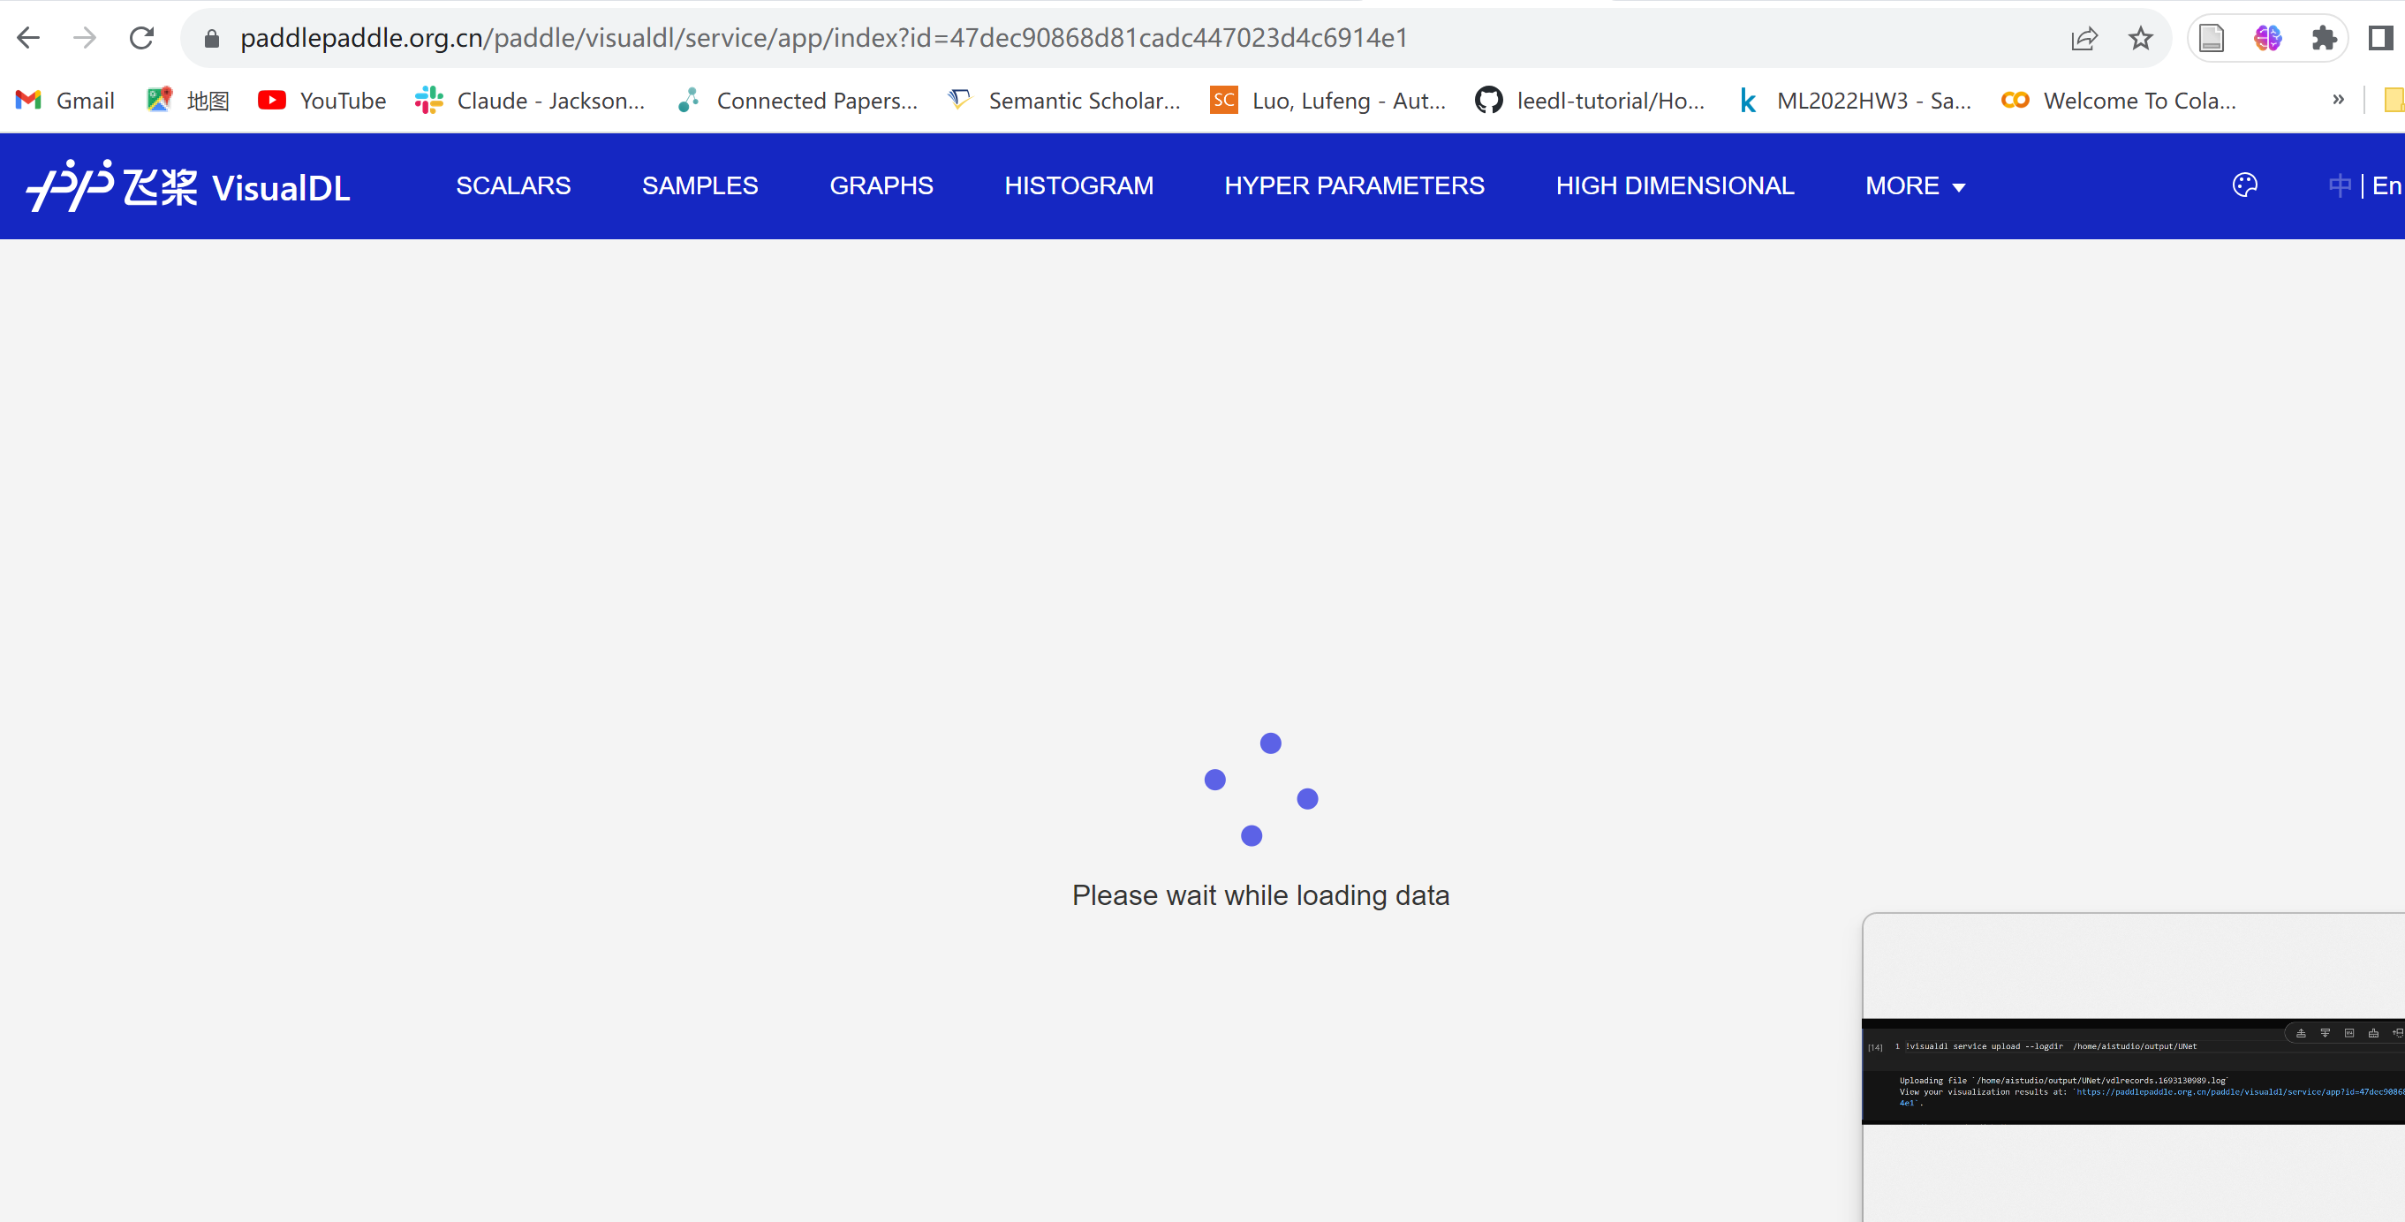Open the HYPER PARAMETERS tab
2405x1222 pixels.
point(1354,185)
